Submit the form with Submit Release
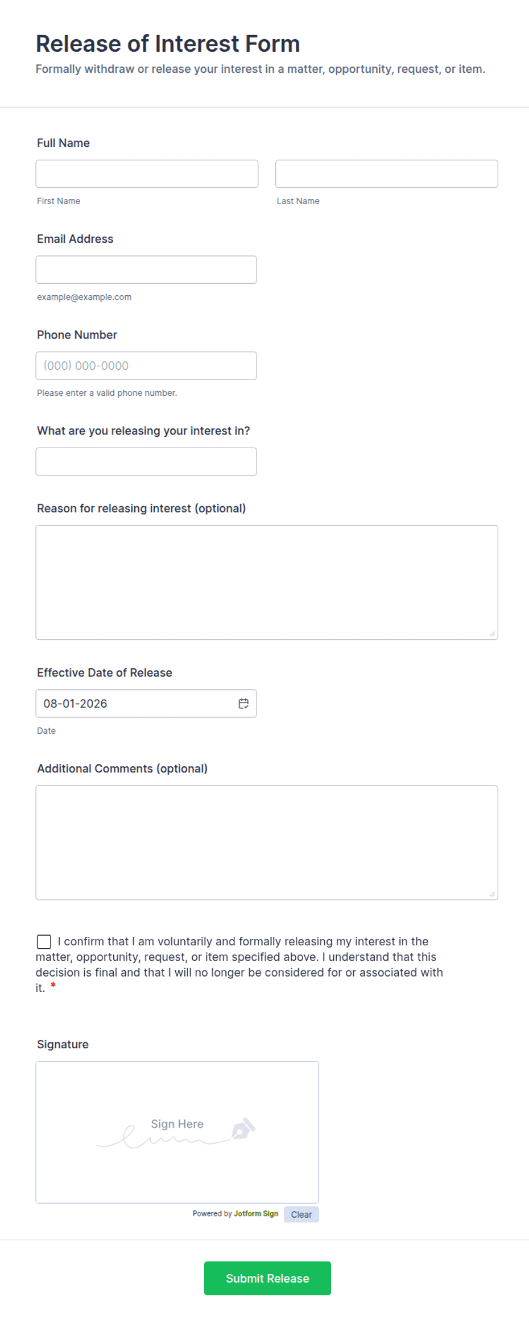The image size is (529, 1323). click(x=267, y=1278)
